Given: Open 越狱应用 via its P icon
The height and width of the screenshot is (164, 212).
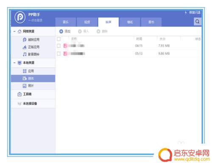Looking at the screenshot, I should 25,40.
